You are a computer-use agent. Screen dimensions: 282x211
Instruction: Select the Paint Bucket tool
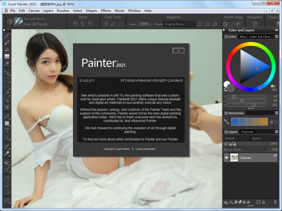(7, 50)
